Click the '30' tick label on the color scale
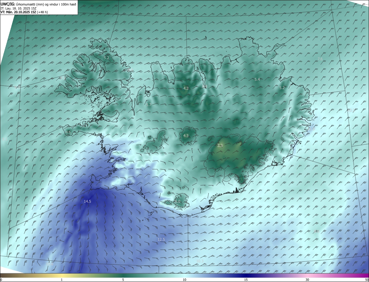The width and height of the screenshot is (369, 282). 307,280
